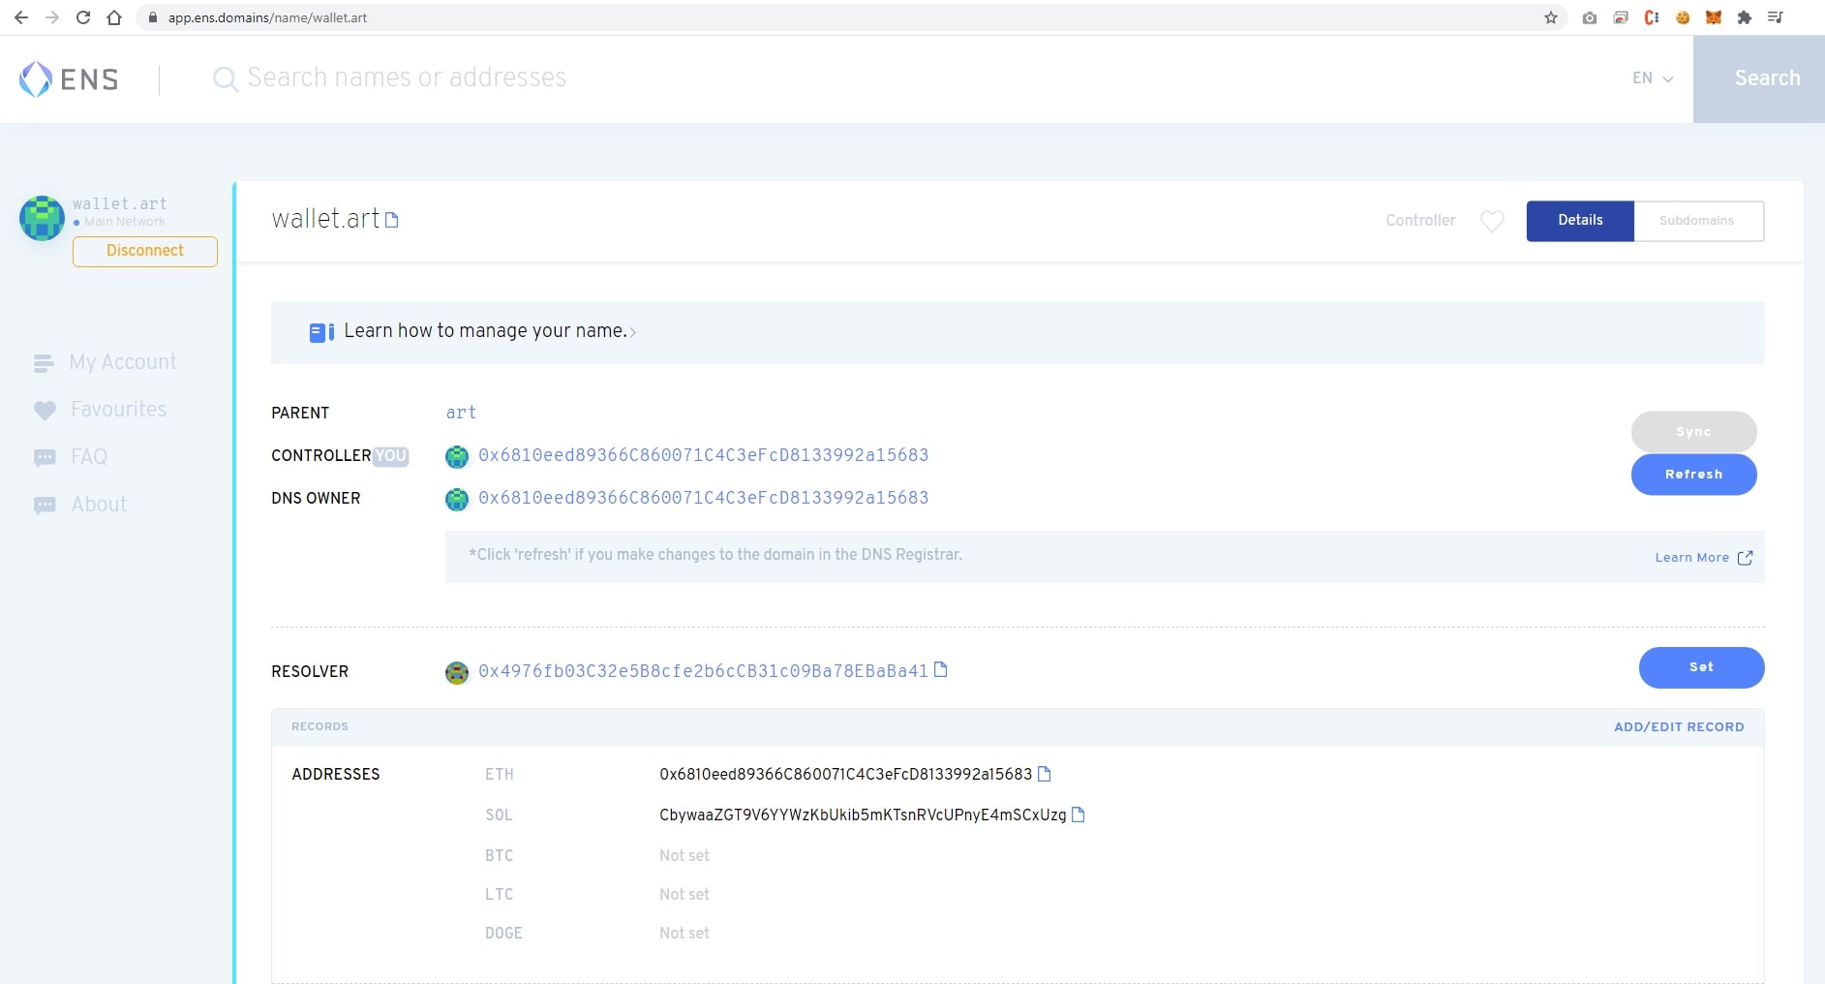
Task: Disconnect the wallet
Action: click(145, 251)
